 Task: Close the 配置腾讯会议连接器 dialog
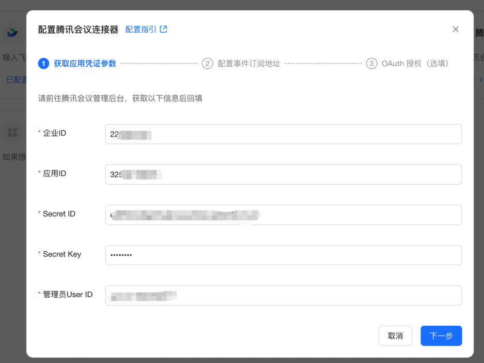455,29
